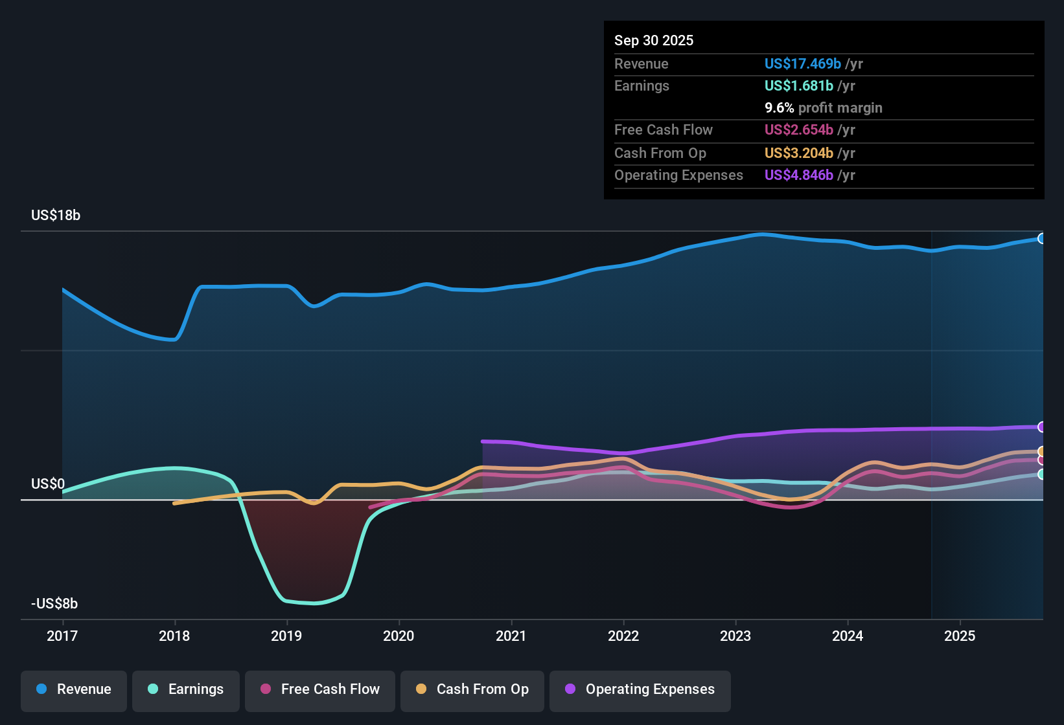
Task: Click the Revenue endpoint marker on the chart
Action: [x=1042, y=238]
